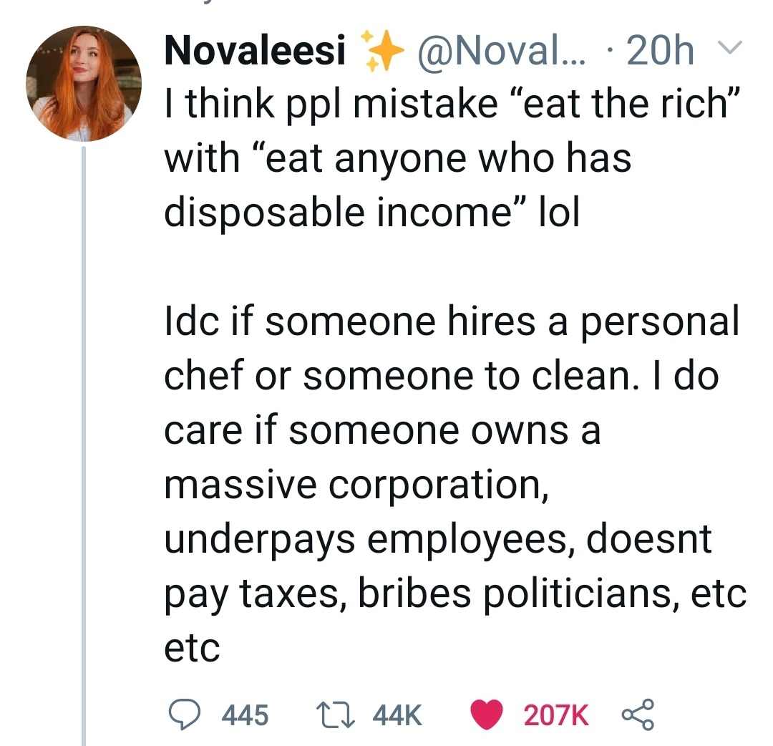Click the "Idc if someone hires" line

(x=452, y=322)
